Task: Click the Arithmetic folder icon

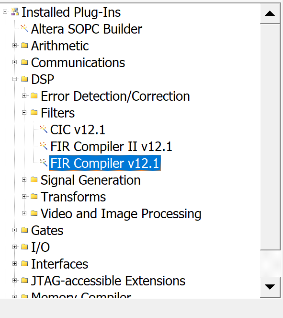Action: [x=24, y=45]
